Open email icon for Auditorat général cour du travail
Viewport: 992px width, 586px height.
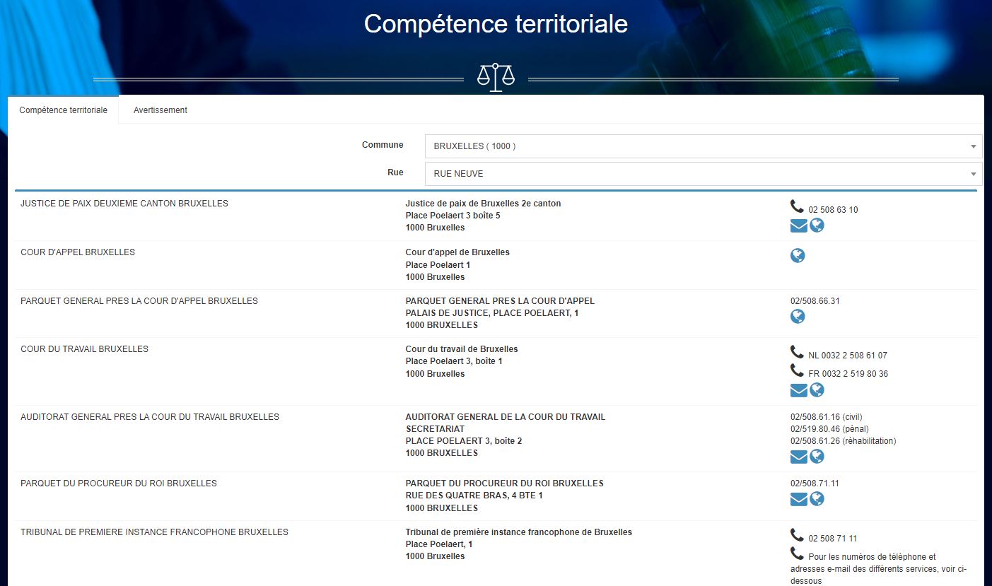coord(799,457)
